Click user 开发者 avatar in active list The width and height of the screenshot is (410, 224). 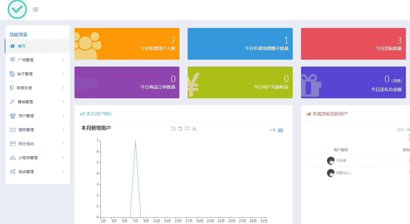click(x=331, y=161)
